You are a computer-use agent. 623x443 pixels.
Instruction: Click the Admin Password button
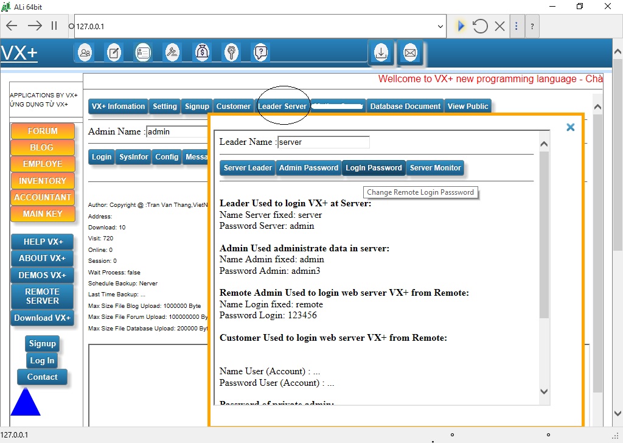click(308, 168)
